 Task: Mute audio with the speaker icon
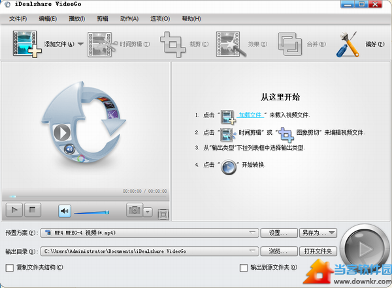point(65,211)
